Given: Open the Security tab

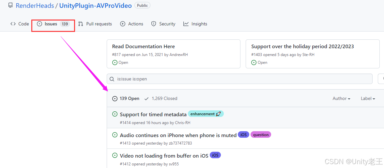Looking at the screenshot, I should coord(163,24).
